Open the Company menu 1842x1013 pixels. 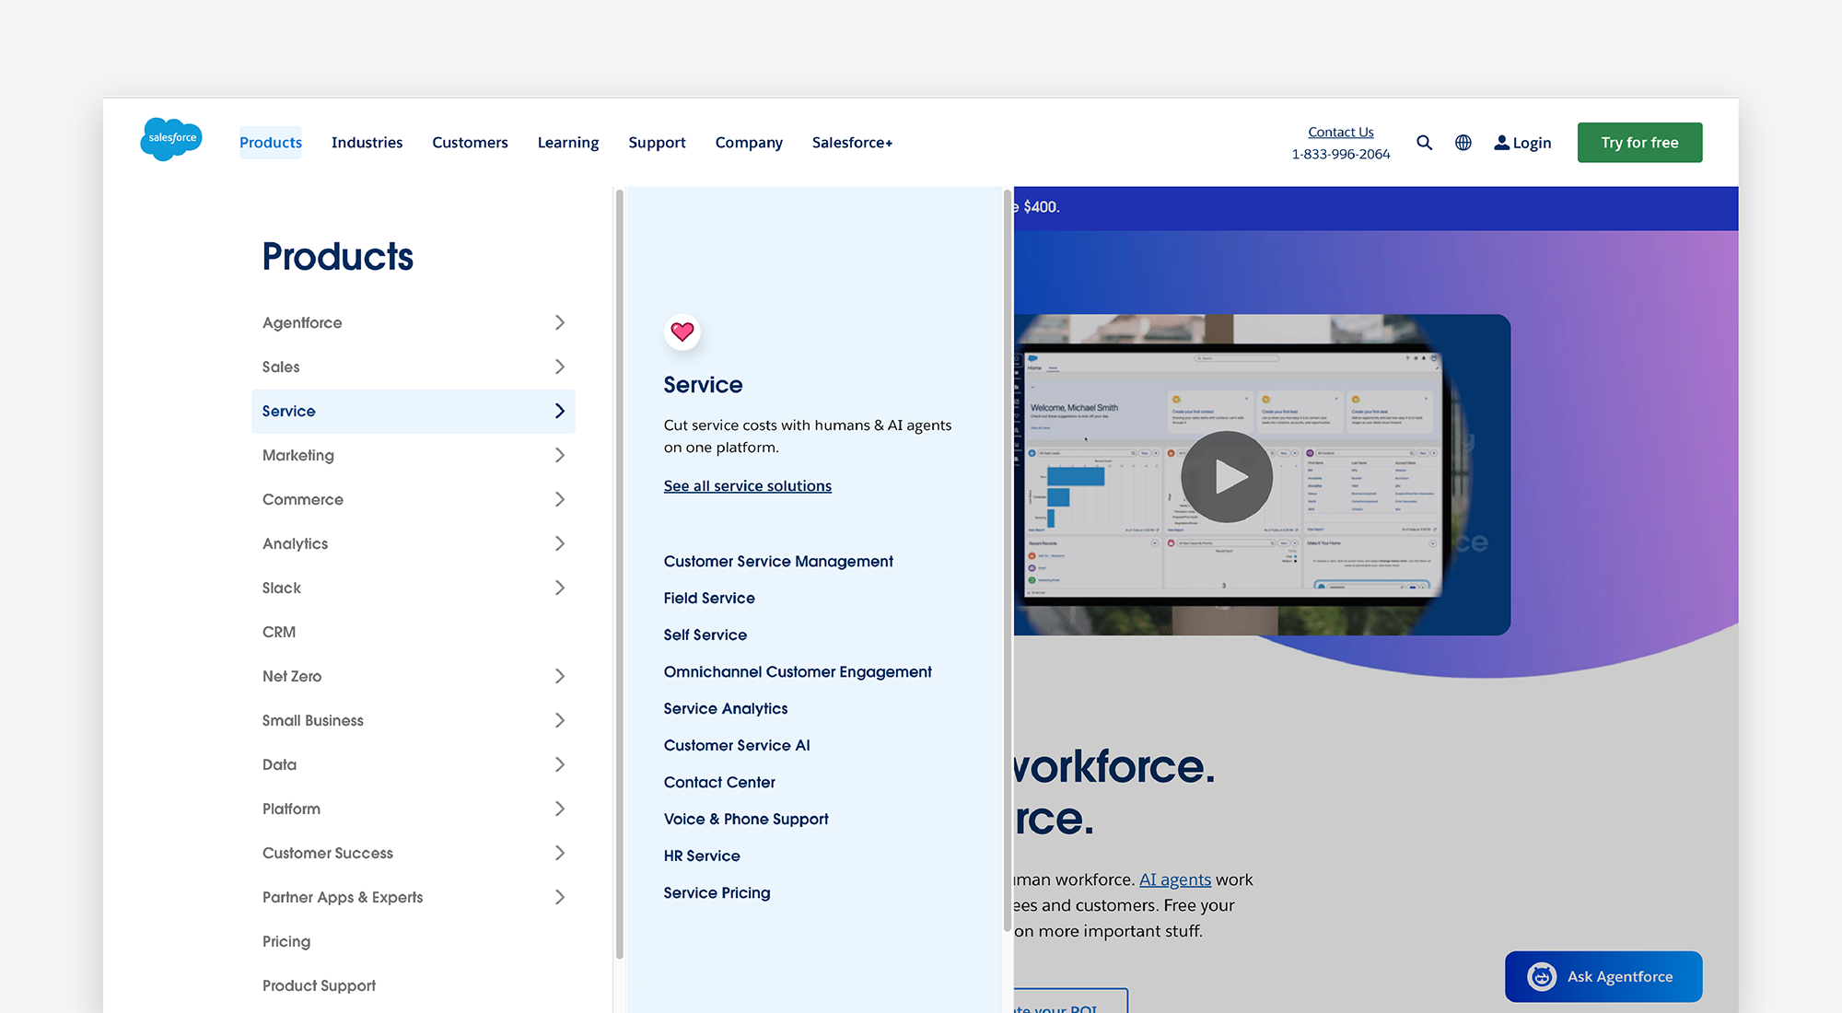[x=749, y=143]
